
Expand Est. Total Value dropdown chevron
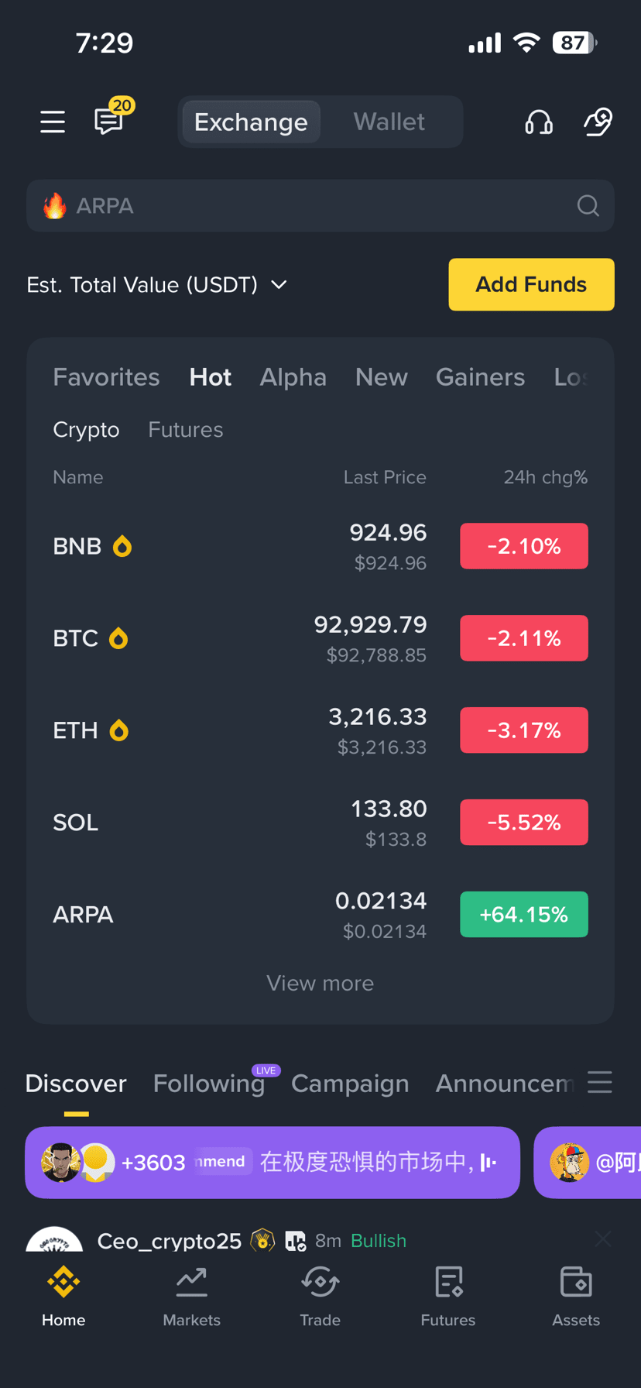[279, 285]
